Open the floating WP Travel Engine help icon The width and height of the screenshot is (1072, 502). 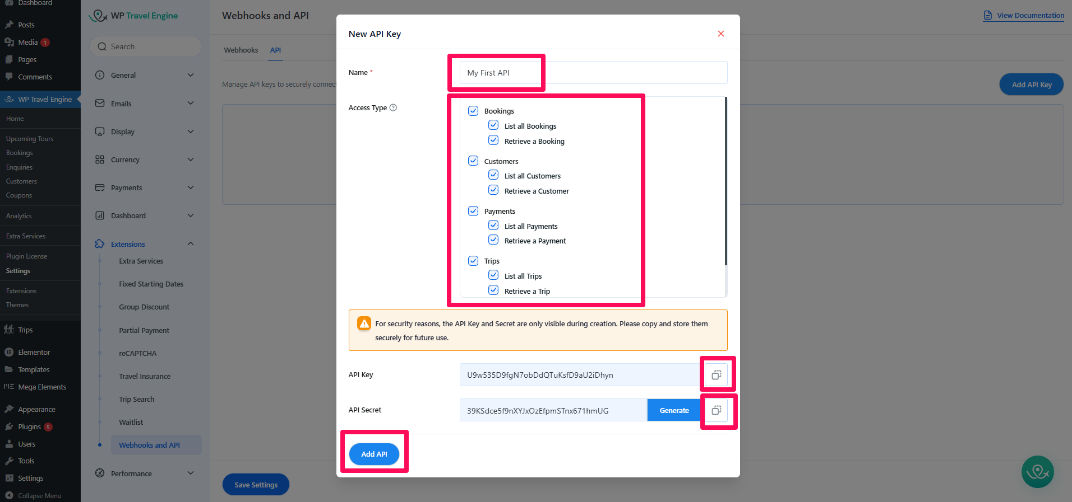(x=1037, y=472)
